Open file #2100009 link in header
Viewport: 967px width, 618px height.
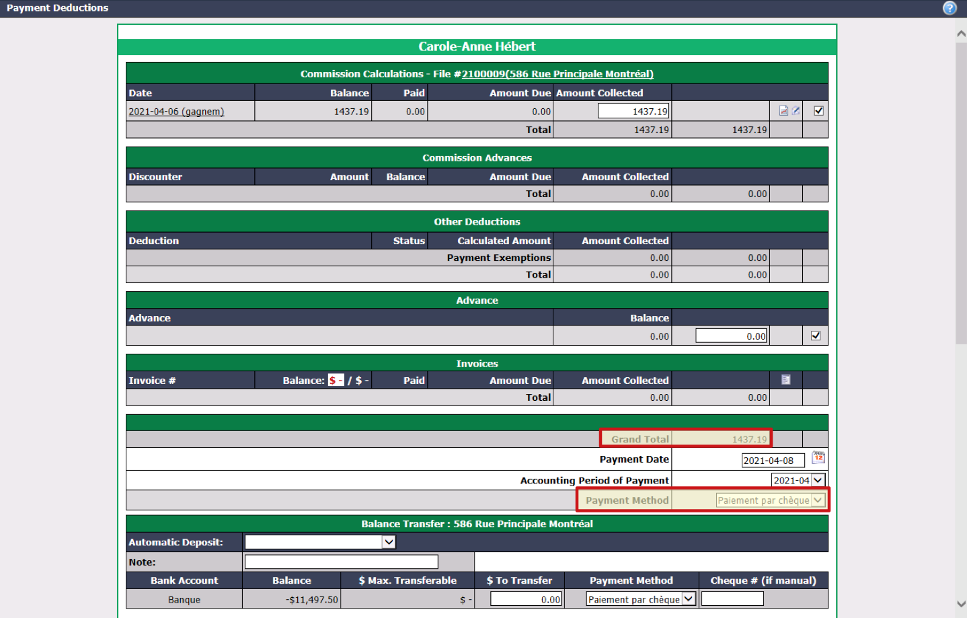557,74
